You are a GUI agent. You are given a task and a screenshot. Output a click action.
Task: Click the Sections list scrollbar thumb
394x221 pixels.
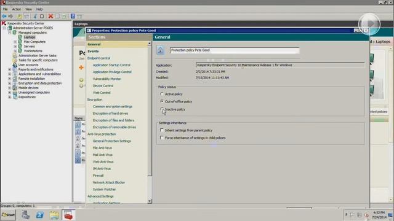tap(150, 110)
